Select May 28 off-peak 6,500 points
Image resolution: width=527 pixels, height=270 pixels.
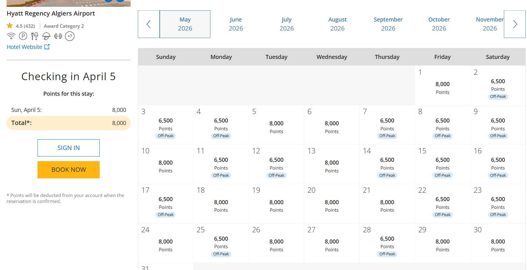(x=387, y=243)
